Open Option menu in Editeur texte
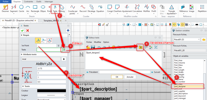 [106, 42]
